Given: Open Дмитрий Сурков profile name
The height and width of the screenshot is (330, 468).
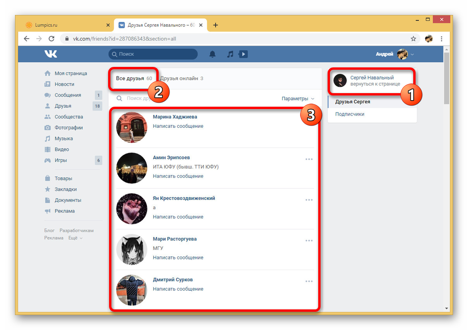Looking at the screenshot, I should pos(173,279).
